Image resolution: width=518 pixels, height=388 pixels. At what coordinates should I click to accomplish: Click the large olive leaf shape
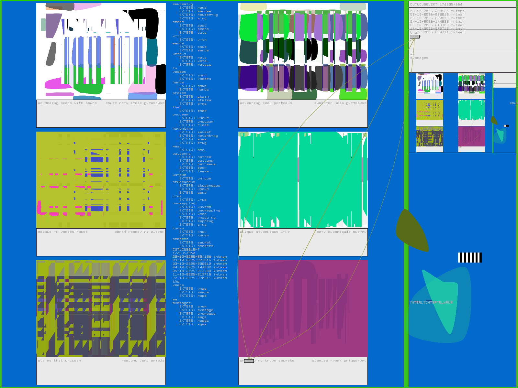(411, 232)
